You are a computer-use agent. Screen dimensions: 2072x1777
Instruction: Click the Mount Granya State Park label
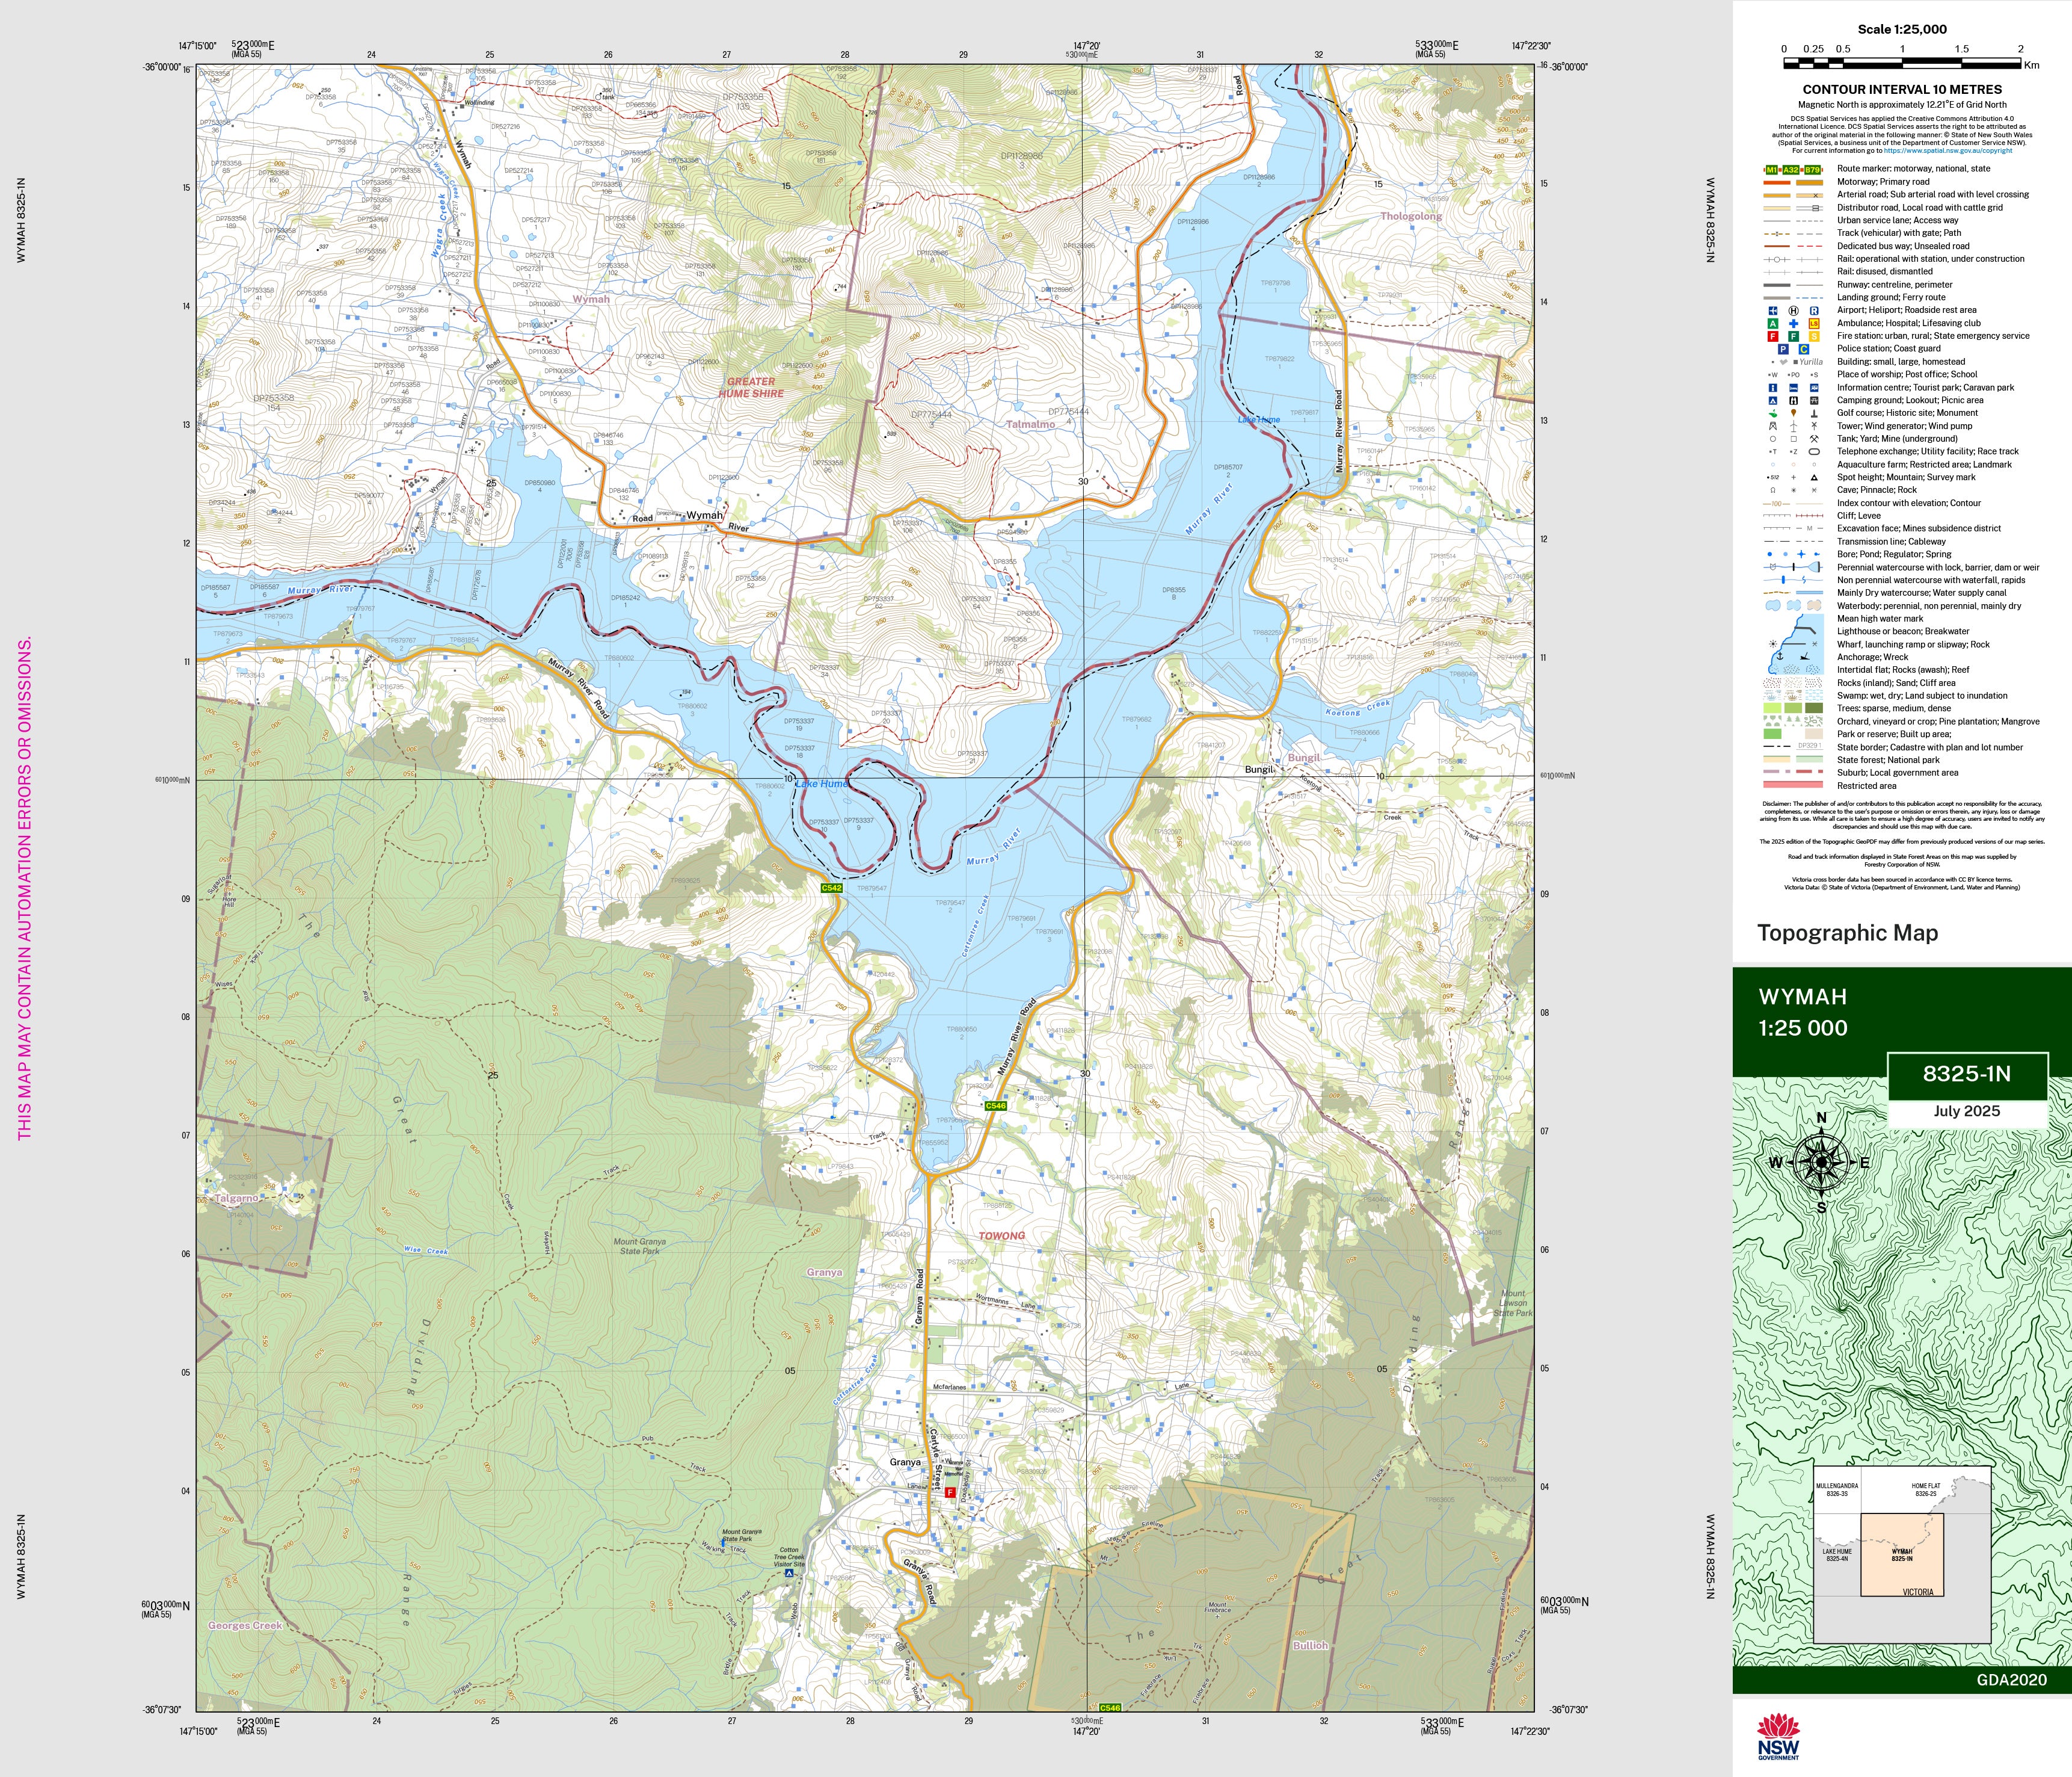point(639,1246)
